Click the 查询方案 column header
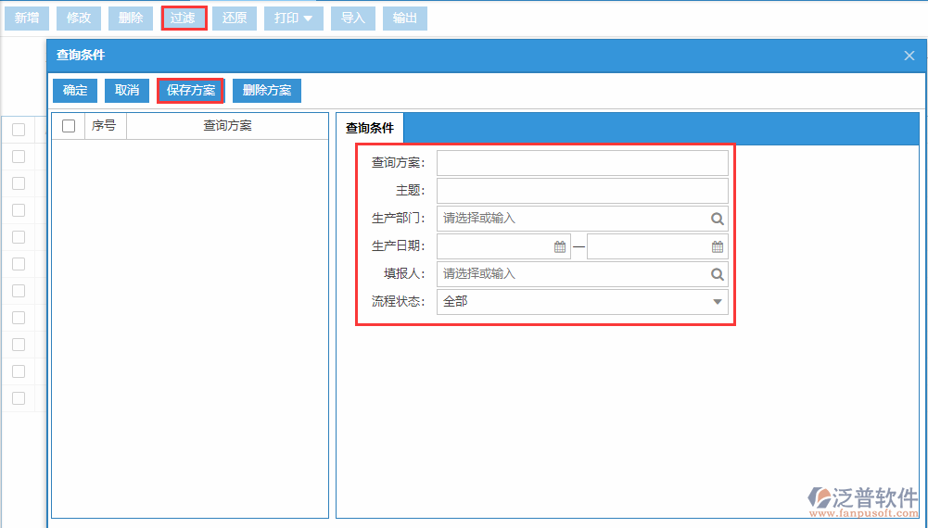 [x=227, y=126]
